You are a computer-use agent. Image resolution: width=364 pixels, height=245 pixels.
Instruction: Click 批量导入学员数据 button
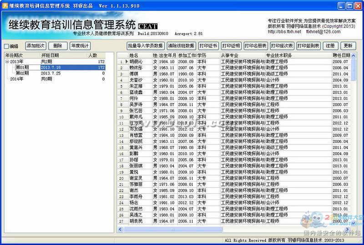[x=145, y=46]
